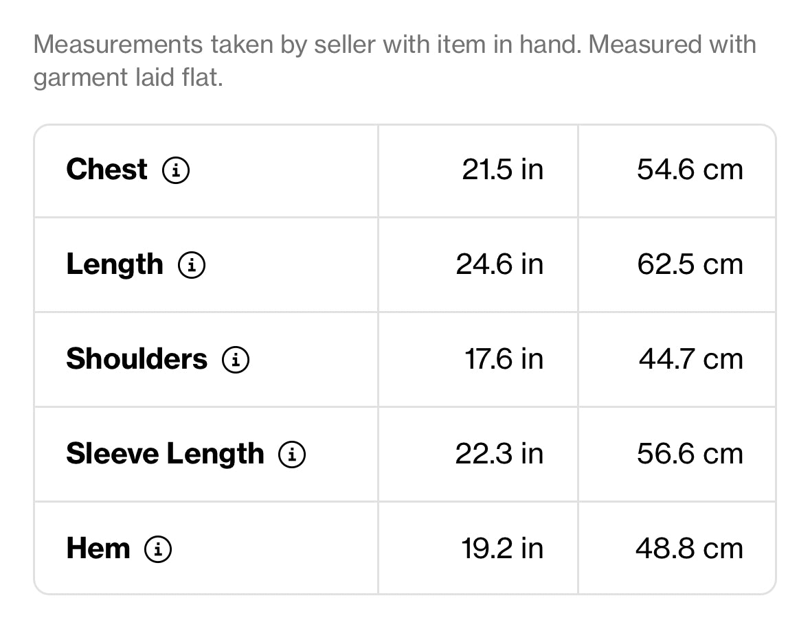810x620 pixels.
Task: Click the 22.3 in sleeve value
Action: [x=499, y=455]
